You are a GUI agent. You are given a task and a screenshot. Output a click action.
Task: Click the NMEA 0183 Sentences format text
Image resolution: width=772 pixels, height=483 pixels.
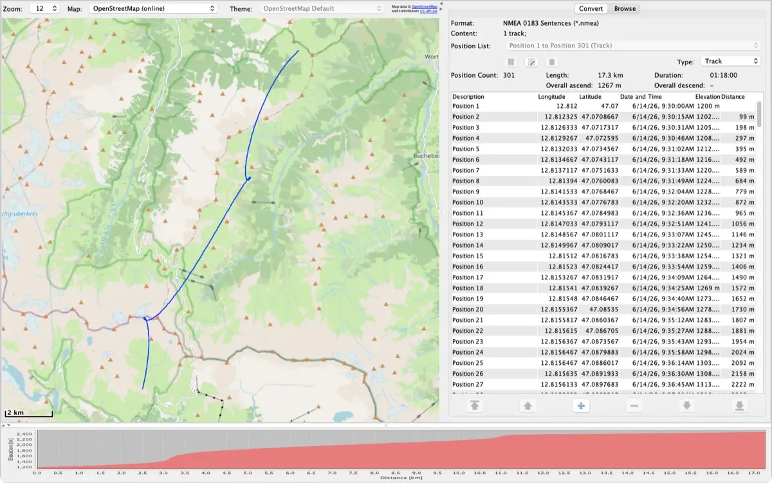(551, 22)
